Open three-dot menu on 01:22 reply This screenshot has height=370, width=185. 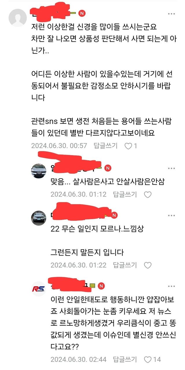[x=171, y=215]
